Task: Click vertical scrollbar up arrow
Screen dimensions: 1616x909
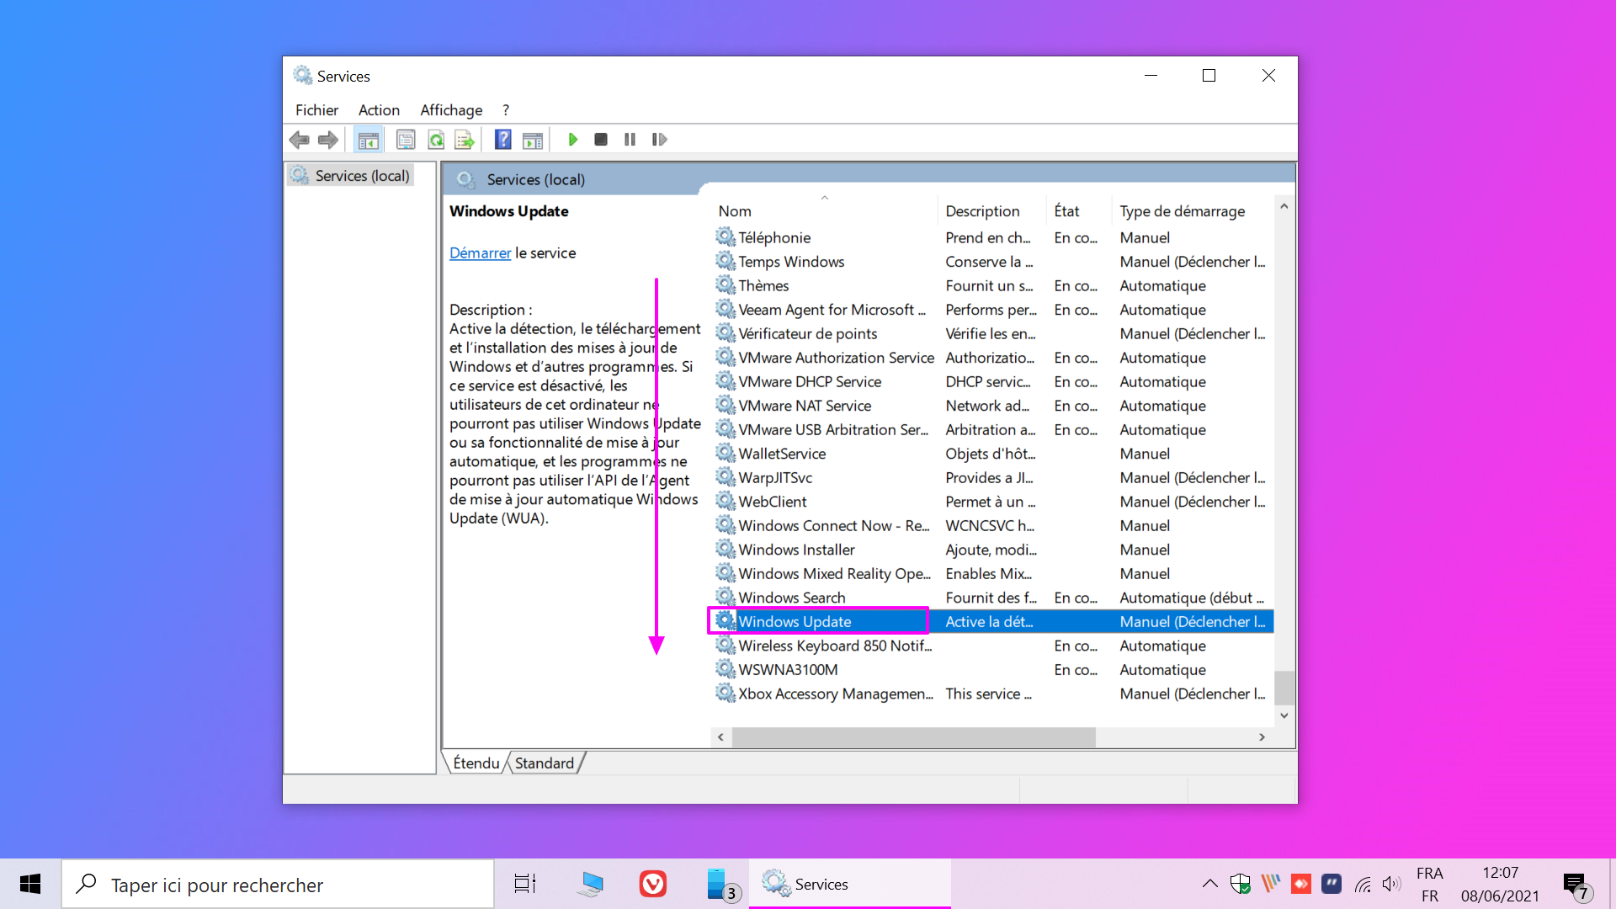Action: point(1284,206)
